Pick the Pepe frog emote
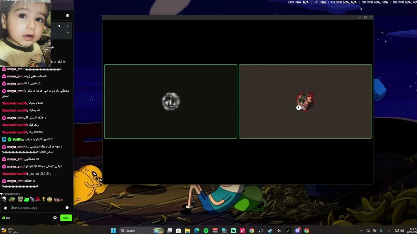Image resolution: width=417 pixels, height=234 pixels. click(x=12, y=199)
